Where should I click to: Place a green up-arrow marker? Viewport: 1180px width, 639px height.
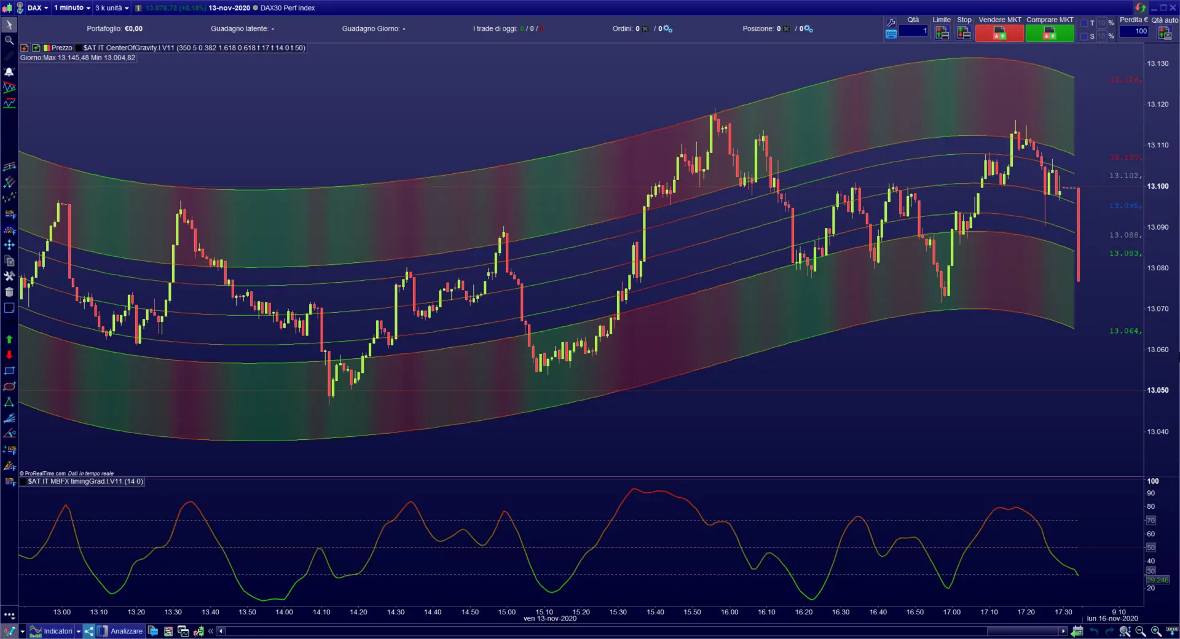coord(9,339)
